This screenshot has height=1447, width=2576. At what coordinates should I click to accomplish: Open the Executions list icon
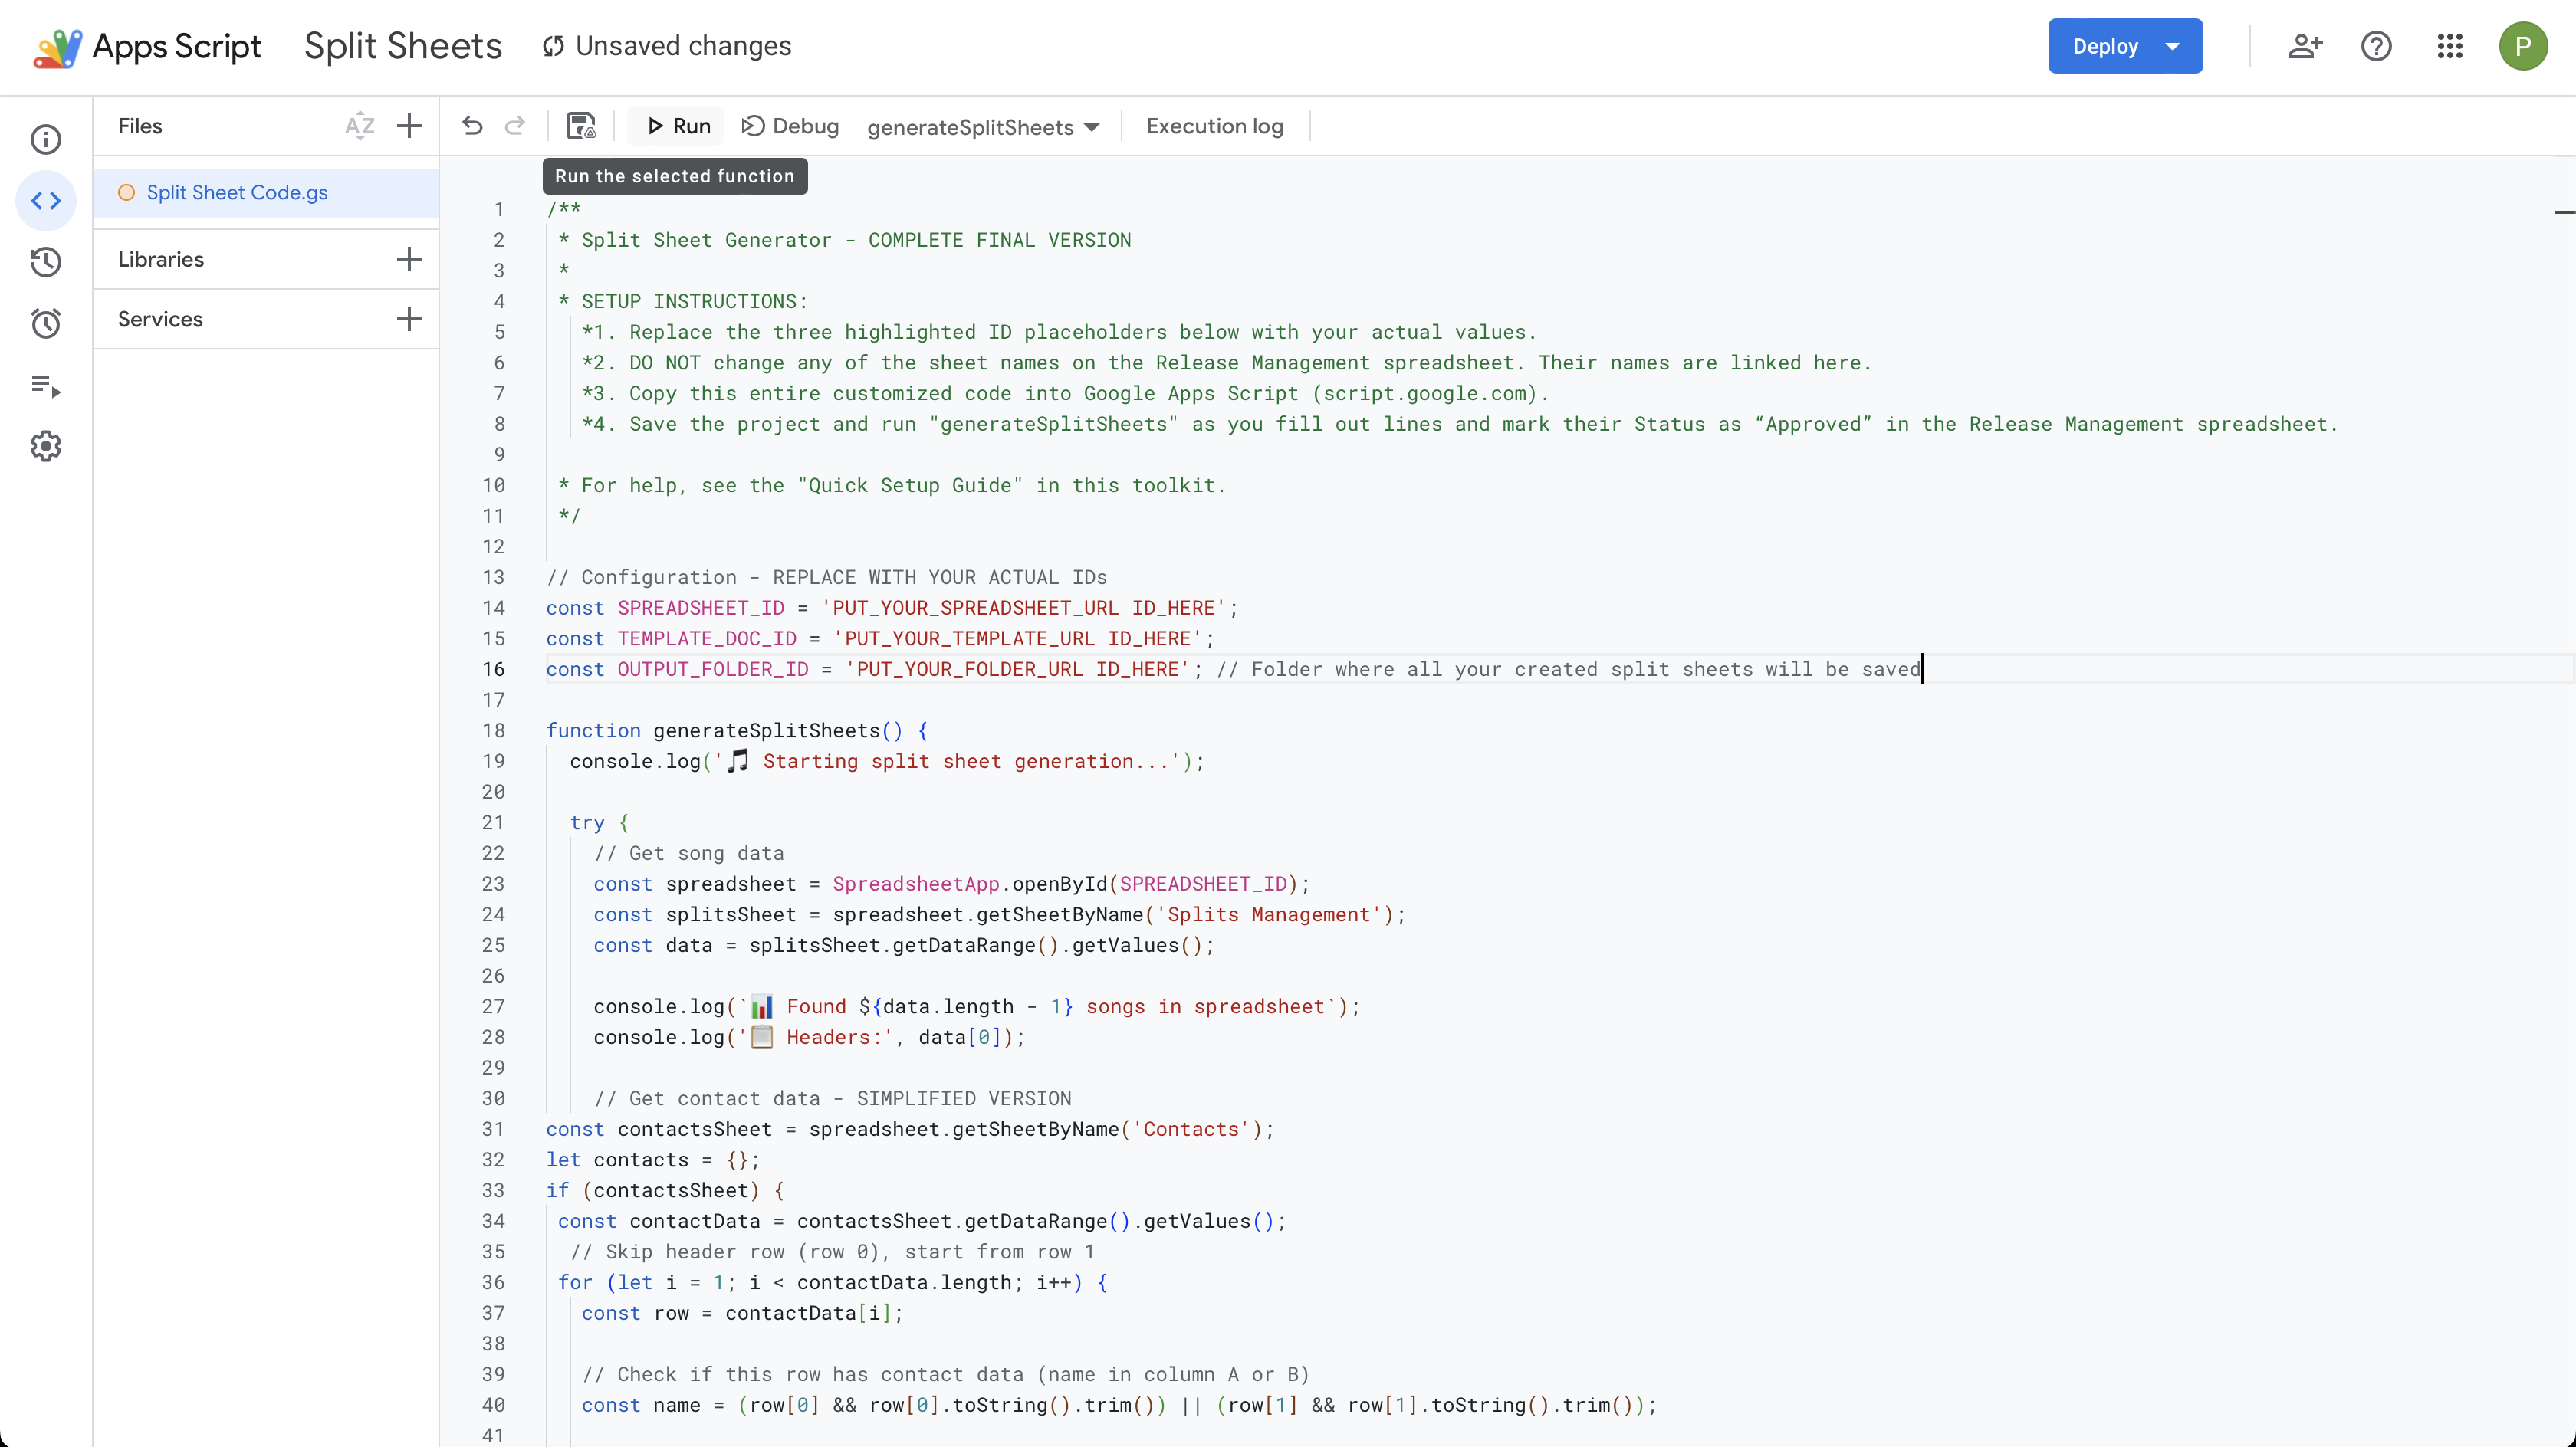(x=46, y=385)
